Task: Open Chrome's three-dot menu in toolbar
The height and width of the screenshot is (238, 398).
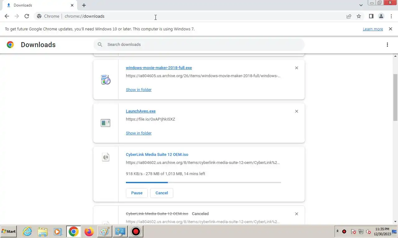Action: [x=391, y=16]
